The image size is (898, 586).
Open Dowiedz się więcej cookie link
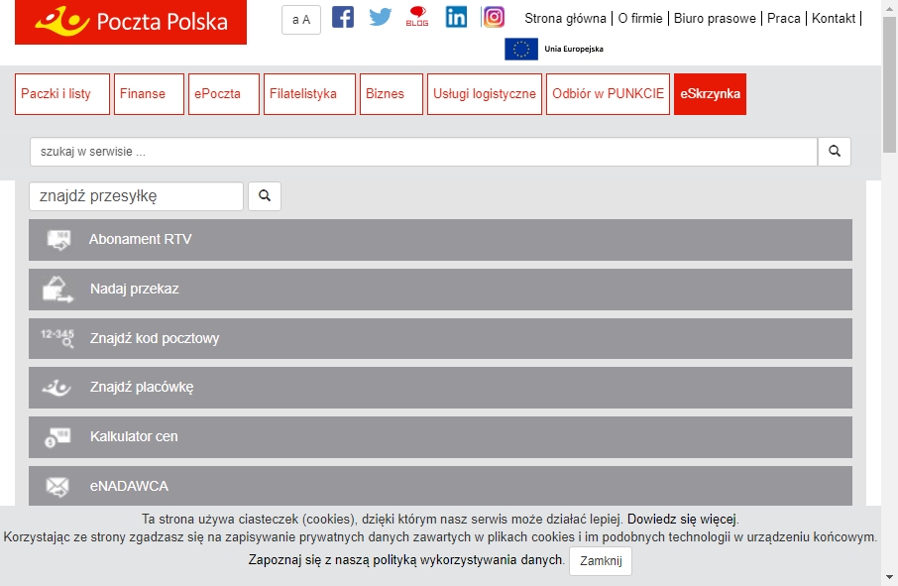pyautogui.click(x=682, y=520)
